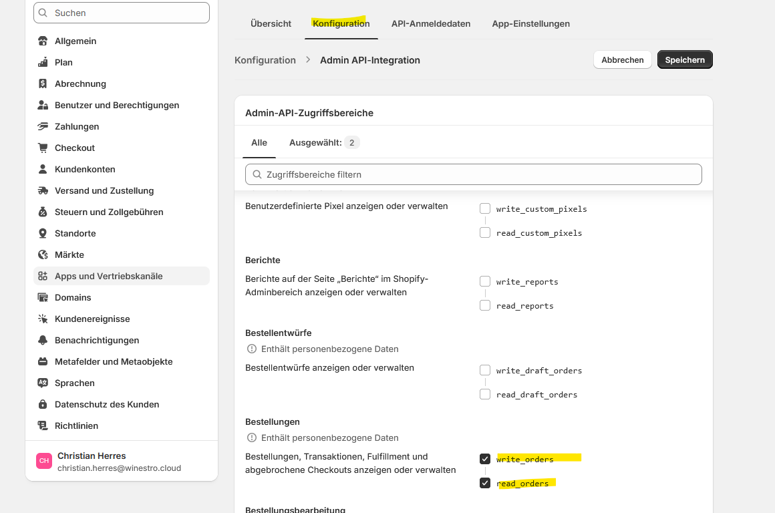Image resolution: width=775 pixels, height=513 pixels.
Task: Open the Übersicht tab
Action: pyautogui.click(x=271, y=23)
